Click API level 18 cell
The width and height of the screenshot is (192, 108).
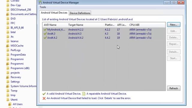click(118, 34)
